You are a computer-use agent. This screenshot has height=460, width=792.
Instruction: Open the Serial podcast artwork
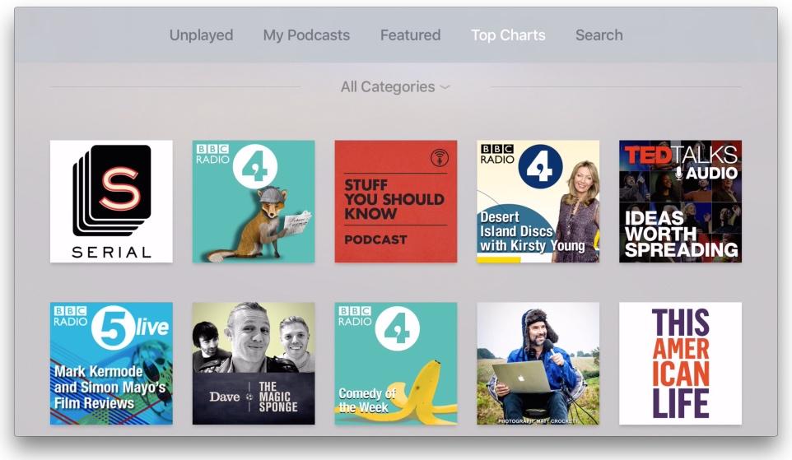tap(111, 202)
